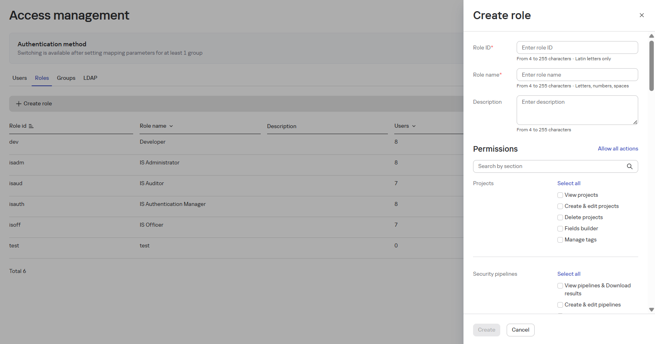Click the panel's vertical scrollbar thumb

[x=651, y=66]
